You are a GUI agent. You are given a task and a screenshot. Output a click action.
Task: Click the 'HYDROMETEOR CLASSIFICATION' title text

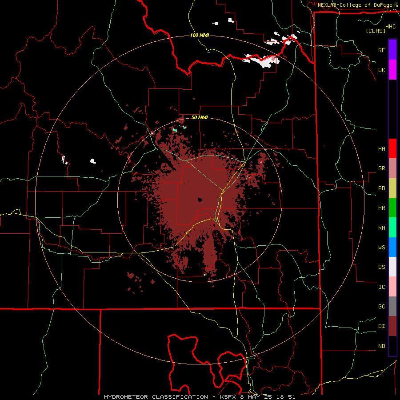click(156, 397)
